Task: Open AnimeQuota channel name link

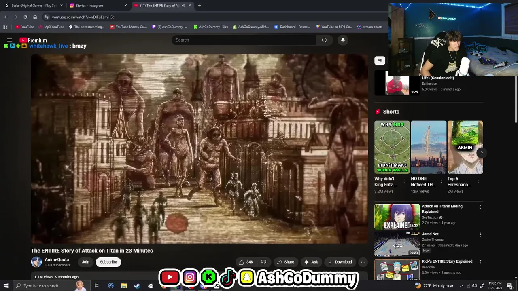Action: pos(57,259)
